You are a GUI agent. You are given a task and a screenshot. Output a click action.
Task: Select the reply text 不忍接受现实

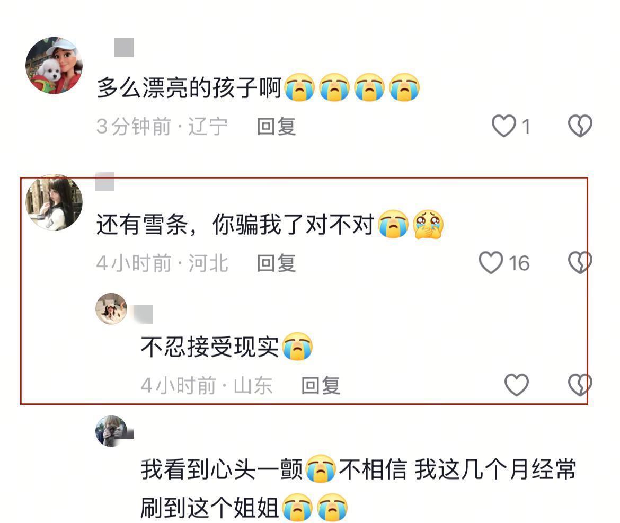[209, 347]
